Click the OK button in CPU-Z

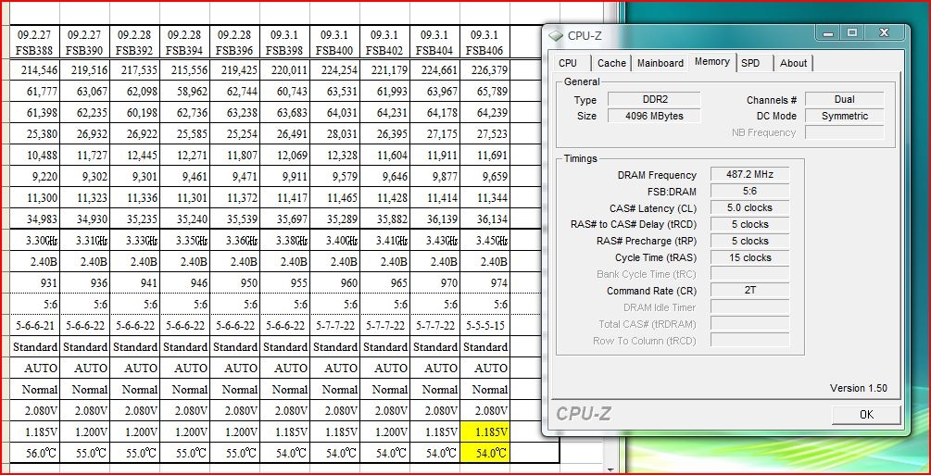pos(866,415)
